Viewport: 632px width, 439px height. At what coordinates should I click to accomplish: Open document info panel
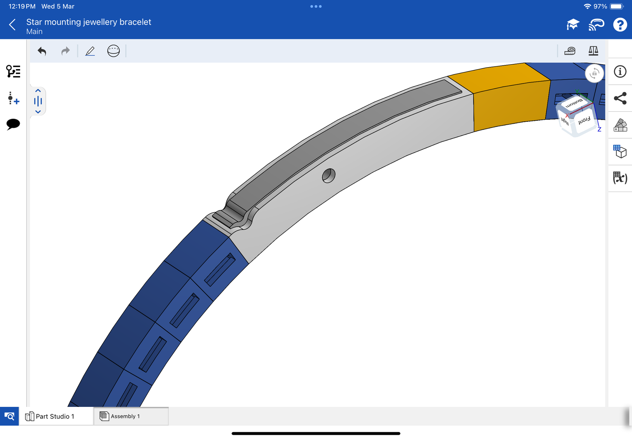click(x=620, y=71)
